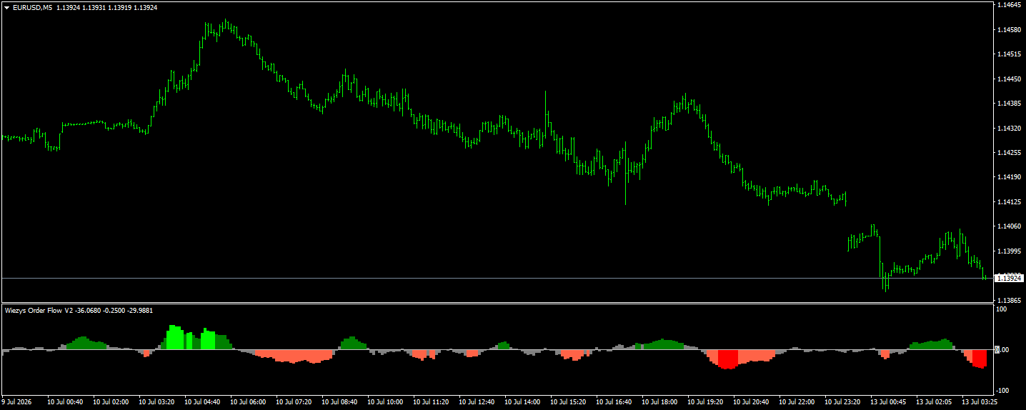The image size is (1026, 410).
Task: Click the 10 Jul 04:40 time label
Action: point(202,402)
